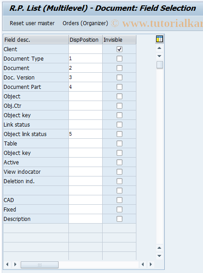The width and height of the screenshot is (203, 273).
Task: Open Orders (Organizer)
Action: 86,23
